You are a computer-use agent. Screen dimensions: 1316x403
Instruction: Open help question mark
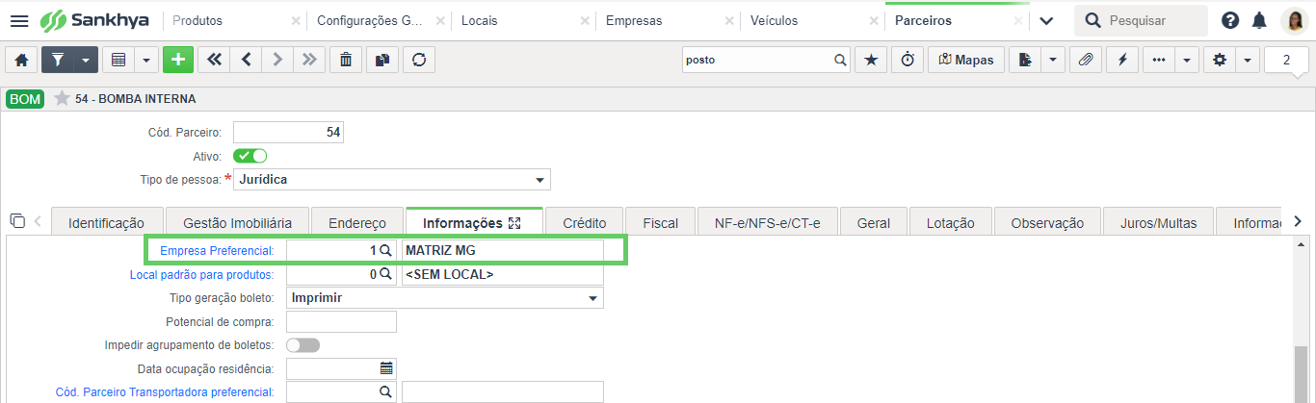[x=1230, y=20]
